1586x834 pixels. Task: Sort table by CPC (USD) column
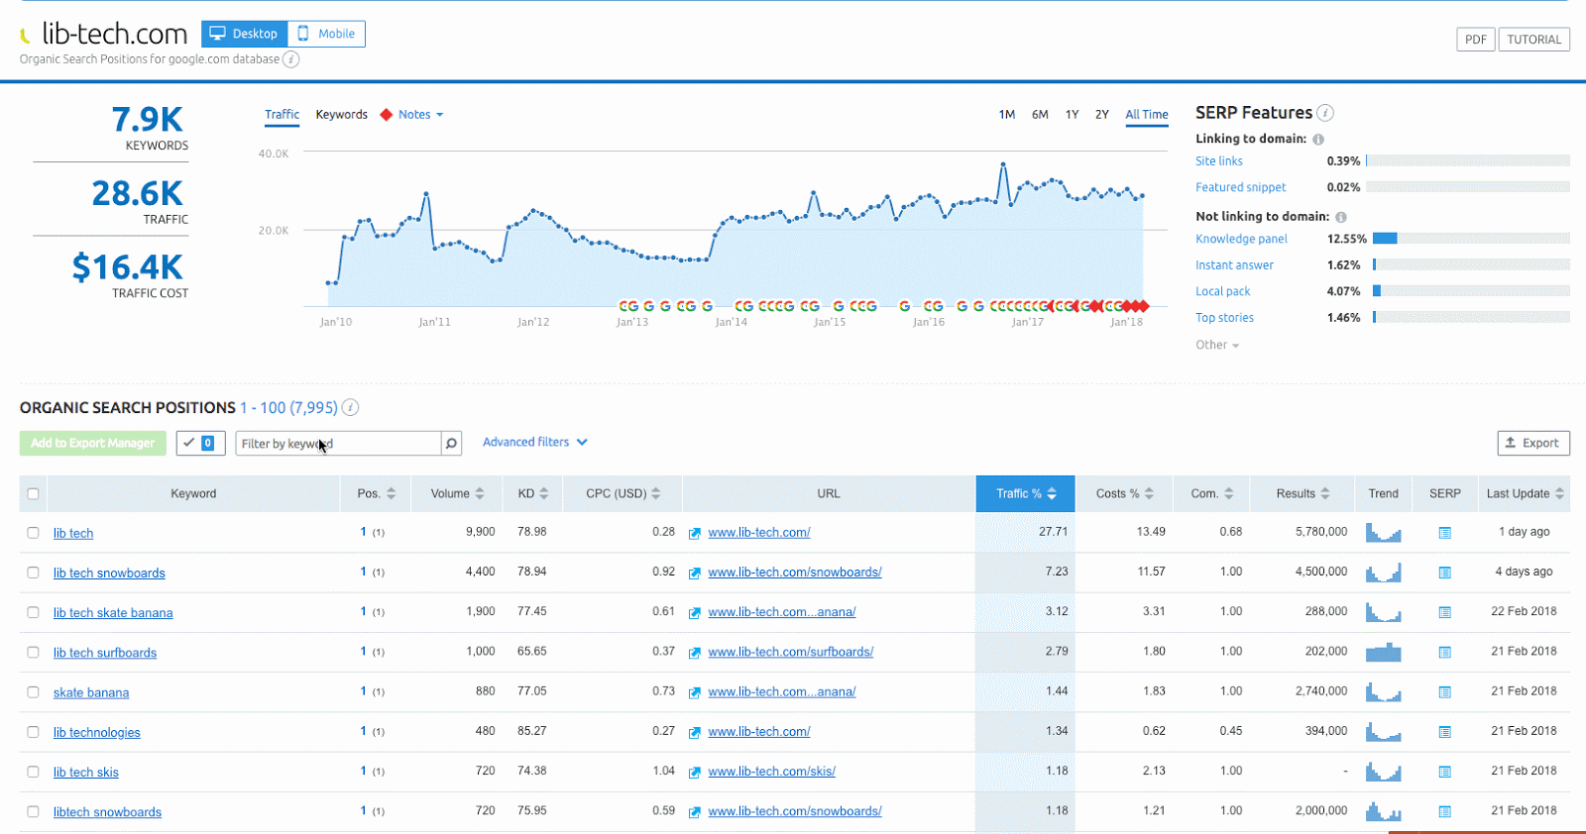623,493
